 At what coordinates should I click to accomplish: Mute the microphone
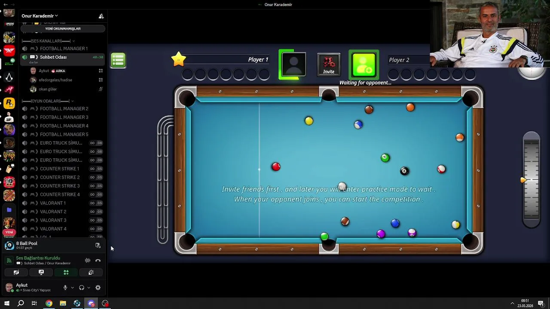(x=65, y=288)
